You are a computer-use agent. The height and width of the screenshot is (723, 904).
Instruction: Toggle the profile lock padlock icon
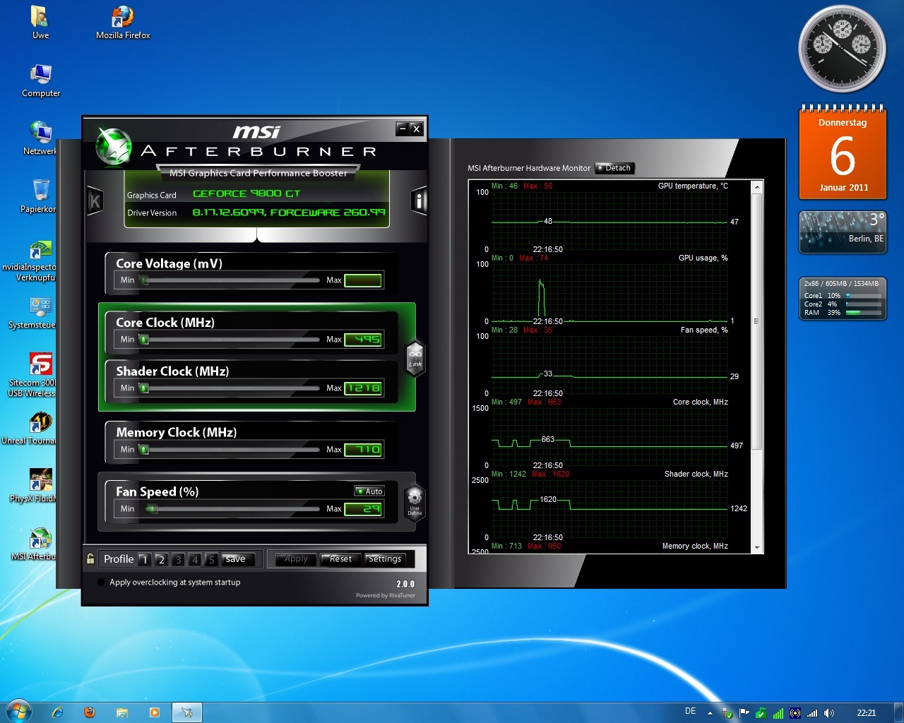pyautogui.click(x=90, y=559)
